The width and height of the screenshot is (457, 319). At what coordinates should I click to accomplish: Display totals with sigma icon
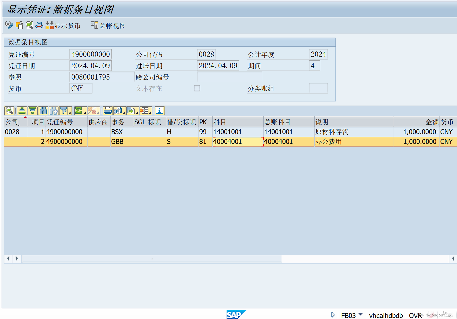tap(79, 111)
